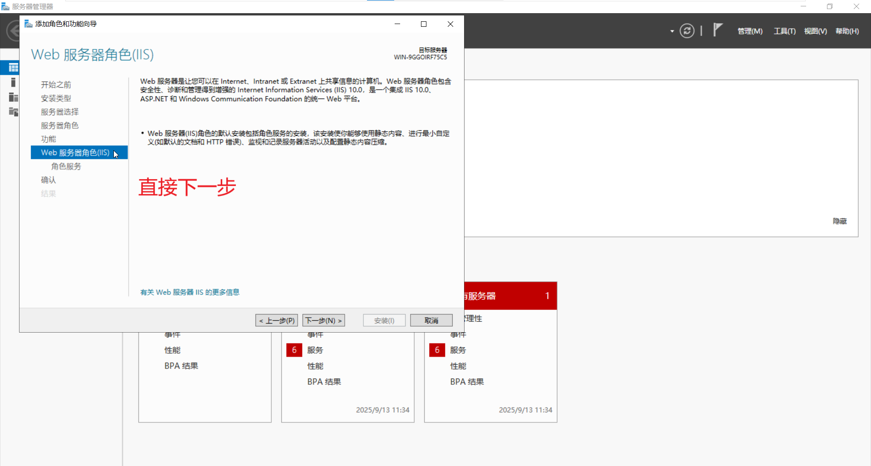871x466 pixels.
Task: Open the notifications flag icon
Action: (718, 30)
